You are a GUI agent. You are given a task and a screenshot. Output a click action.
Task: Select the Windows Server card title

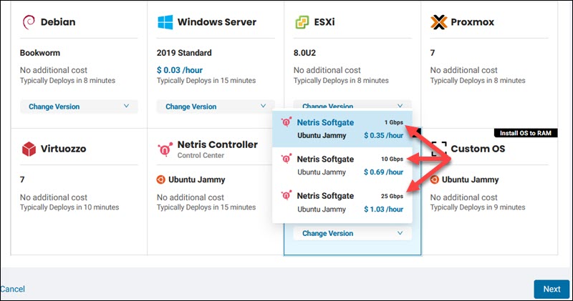click(x=217, y=22)
